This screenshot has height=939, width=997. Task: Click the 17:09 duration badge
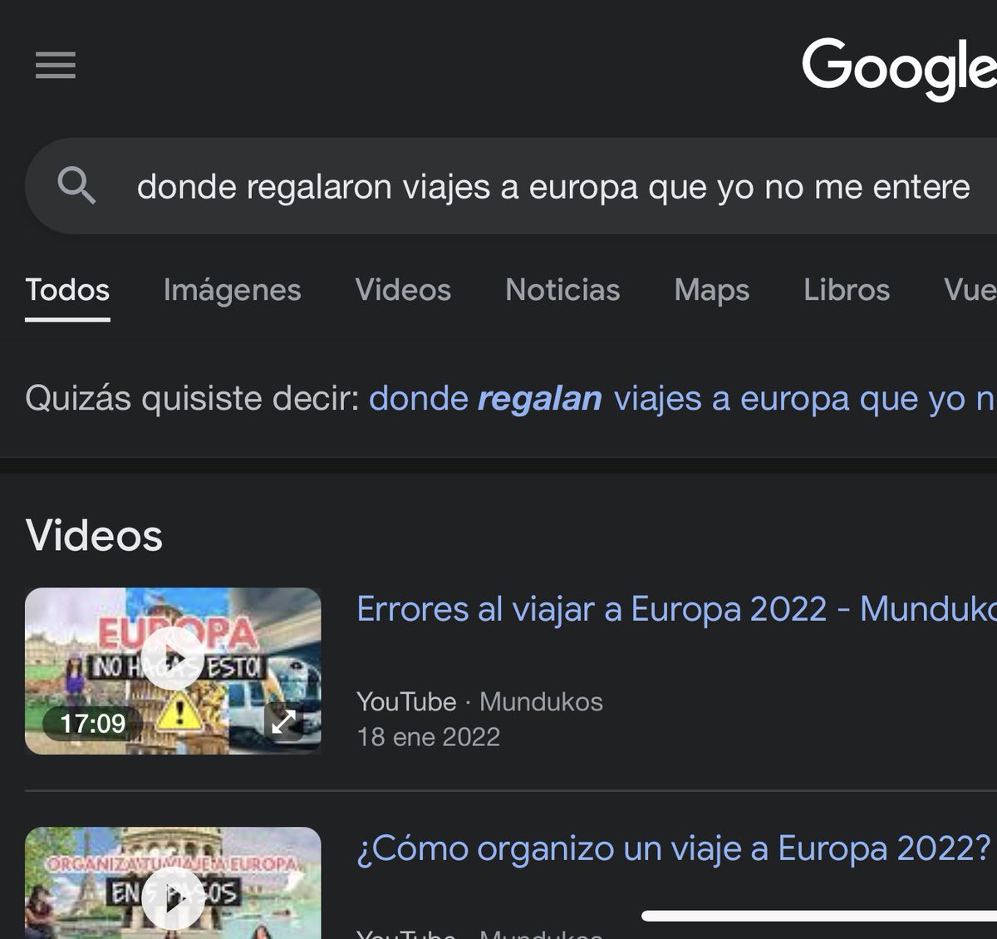coord(92,723)
